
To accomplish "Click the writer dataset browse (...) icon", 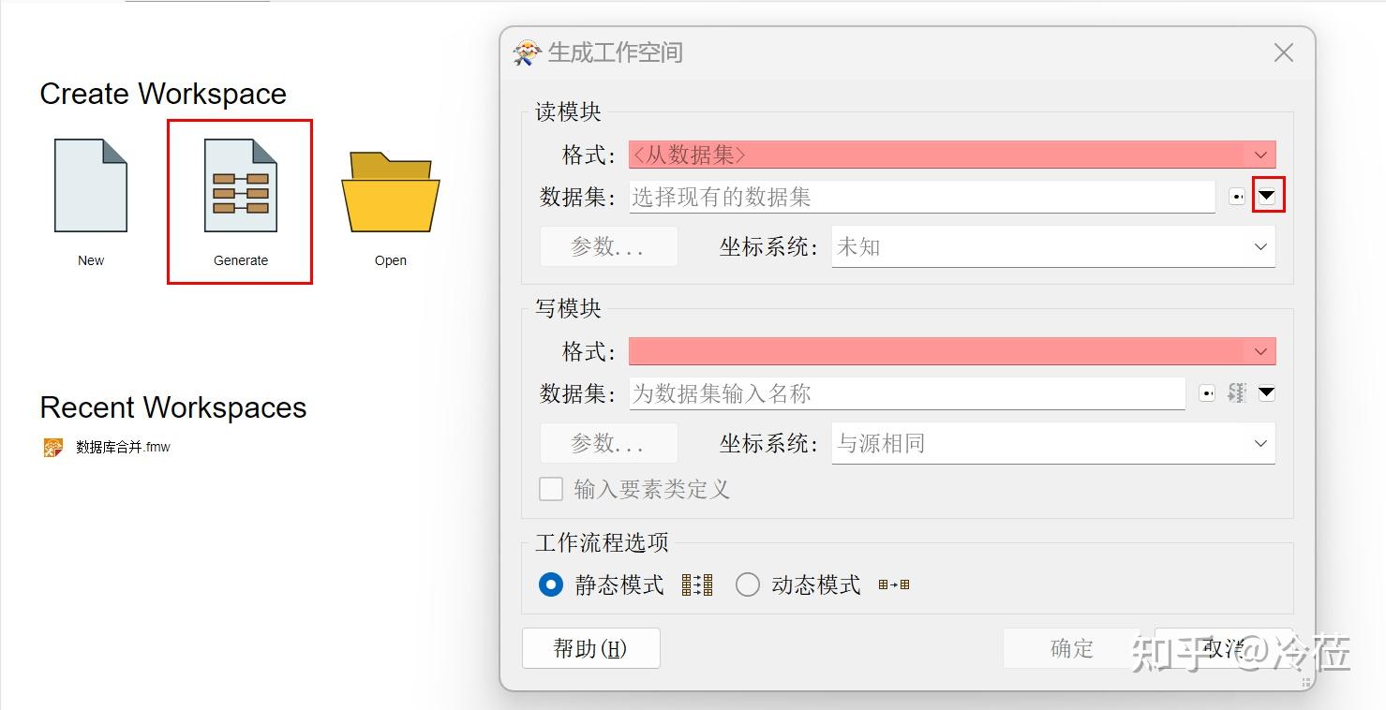I will tap(1206, 392).
